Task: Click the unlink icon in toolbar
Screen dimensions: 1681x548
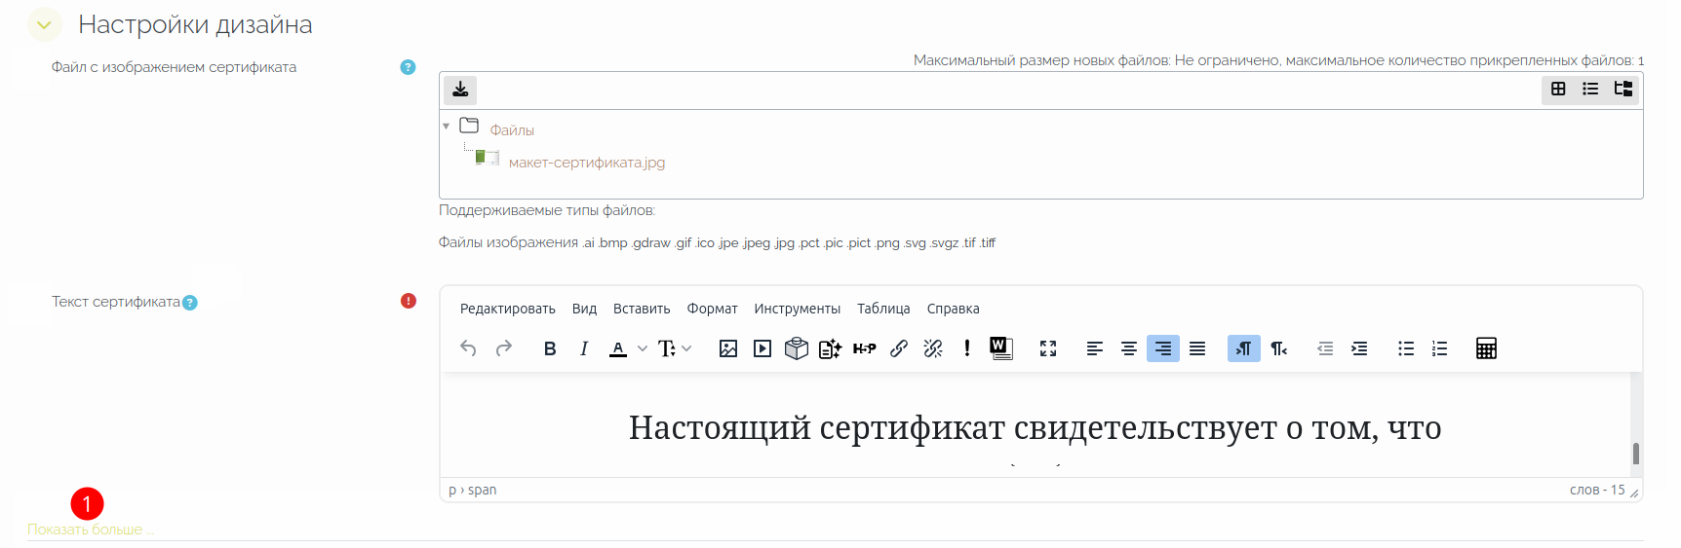Action: [x=933, y=348]
